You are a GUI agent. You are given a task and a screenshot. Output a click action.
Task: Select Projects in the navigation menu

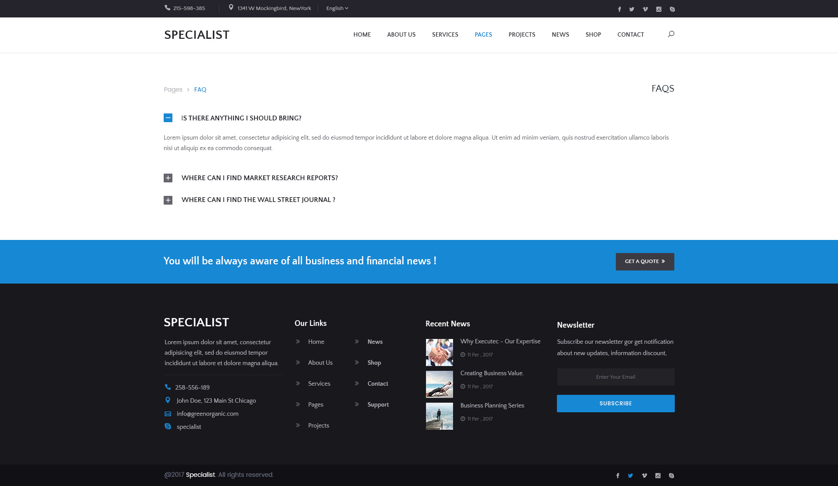[522, 34]
